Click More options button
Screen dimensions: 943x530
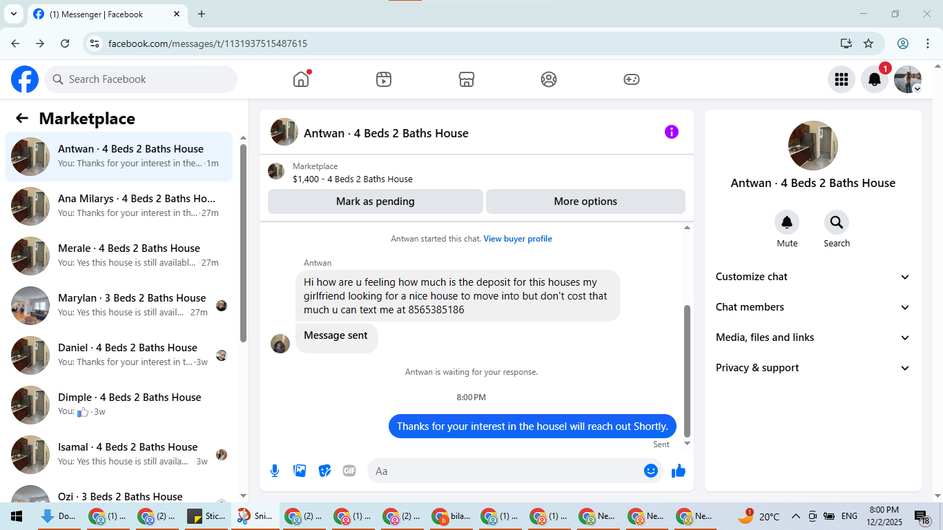[585, 202]
